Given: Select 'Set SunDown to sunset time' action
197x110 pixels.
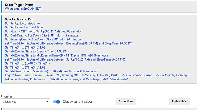Looking at the screenshot, I should 24,27.
